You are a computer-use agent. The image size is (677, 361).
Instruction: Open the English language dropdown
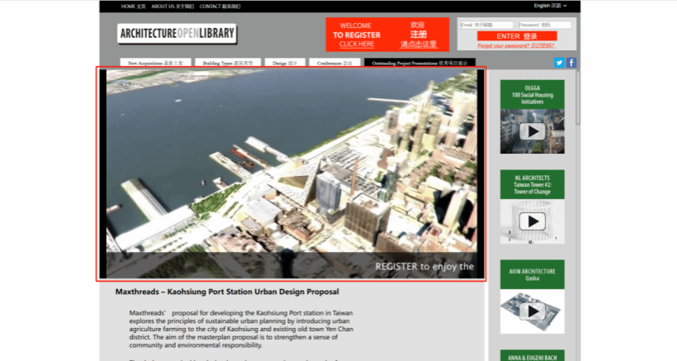(550, 6)
